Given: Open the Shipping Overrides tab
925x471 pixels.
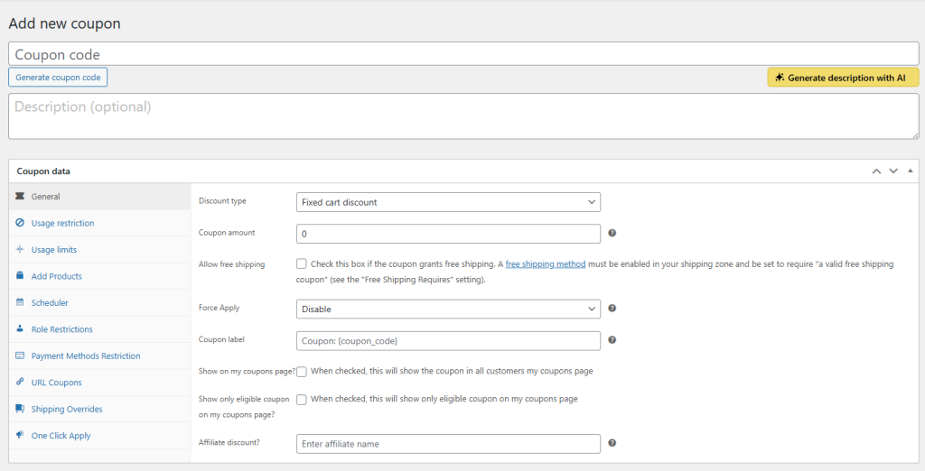Looking at the screenshot, I should 99,409.
